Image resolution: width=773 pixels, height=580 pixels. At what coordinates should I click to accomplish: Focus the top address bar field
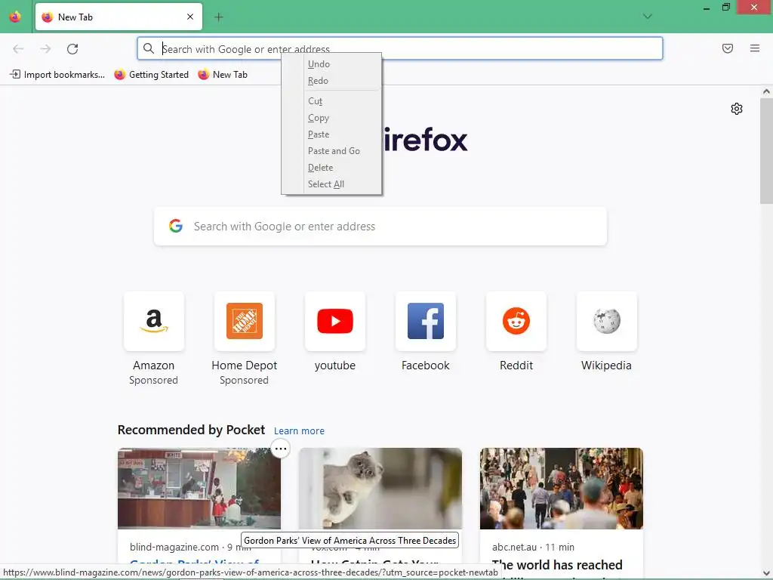click(x=400, y=48)
